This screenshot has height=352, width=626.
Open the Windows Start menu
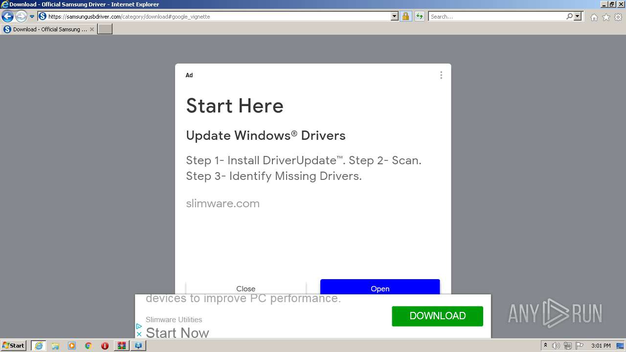click(x=13, y=346)
